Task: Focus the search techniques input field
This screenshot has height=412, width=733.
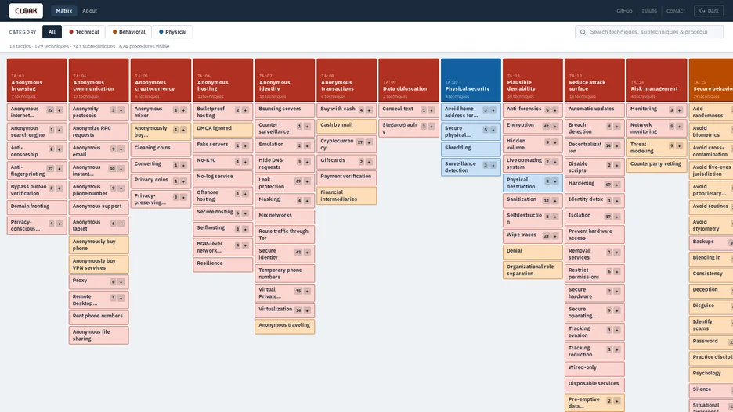Action: coord(649,32)
